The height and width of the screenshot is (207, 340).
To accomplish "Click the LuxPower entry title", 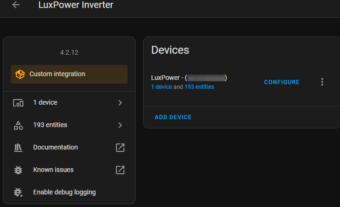I will 189,78.
